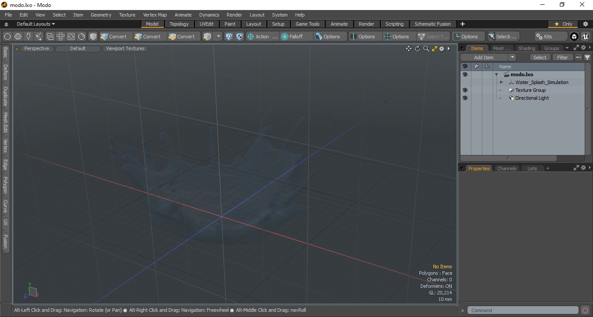Screen dimensions: 593x317
Task: Open the Items panel settings gear
Action: tap(583, 48)
